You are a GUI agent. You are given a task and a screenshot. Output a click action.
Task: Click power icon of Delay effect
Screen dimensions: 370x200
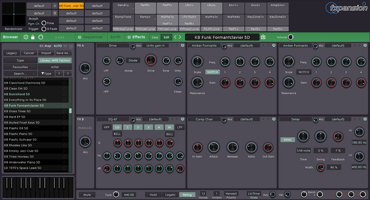(x=365, y=119)
